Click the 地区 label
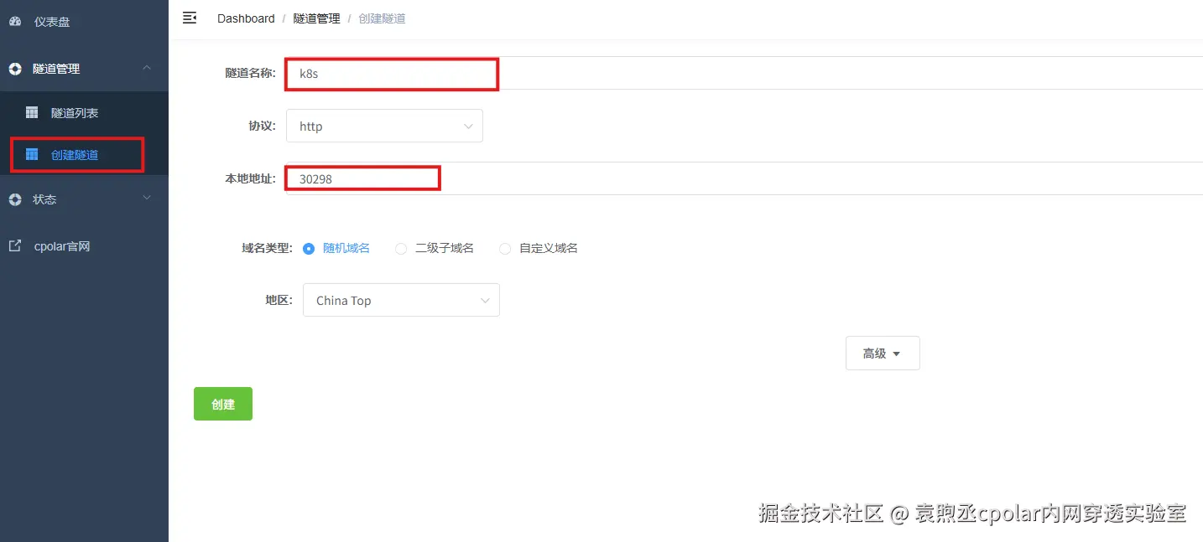Image resolution: width=1203 pixels, height=542 pixels. click(279, 300)
